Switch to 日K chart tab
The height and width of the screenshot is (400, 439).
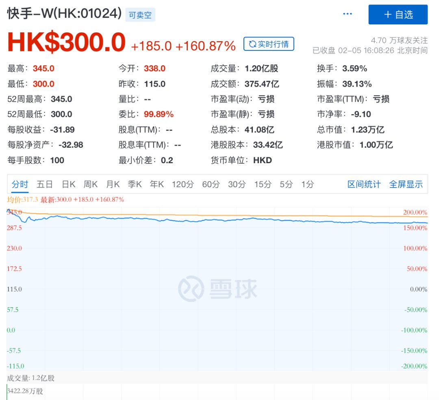pos(69,184)
